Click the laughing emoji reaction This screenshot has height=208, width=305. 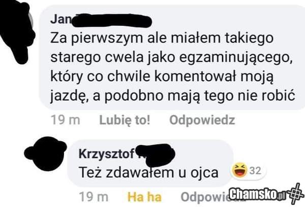click(x=239, y=170)
